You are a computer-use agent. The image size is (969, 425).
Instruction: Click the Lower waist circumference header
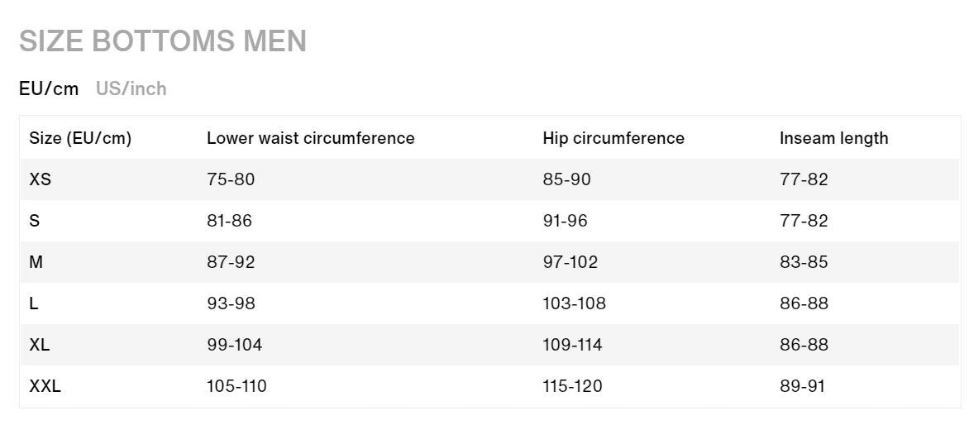tap(310, 138)
